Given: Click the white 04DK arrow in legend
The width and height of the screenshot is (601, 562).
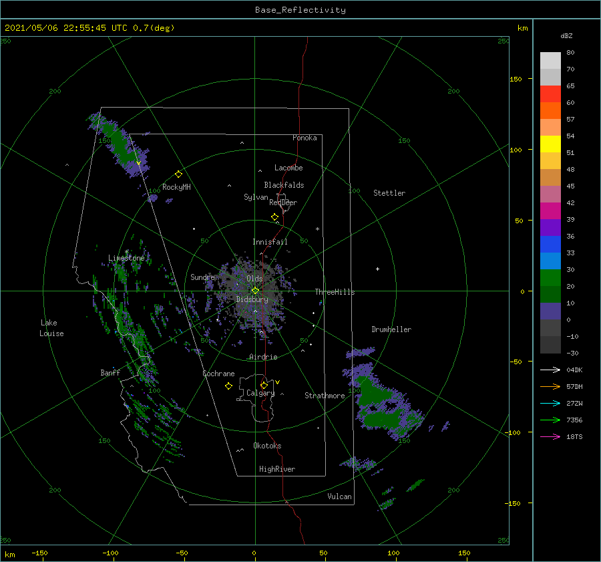Looking at the screenshot, I should pyautogui.click(x=550, y=370).
